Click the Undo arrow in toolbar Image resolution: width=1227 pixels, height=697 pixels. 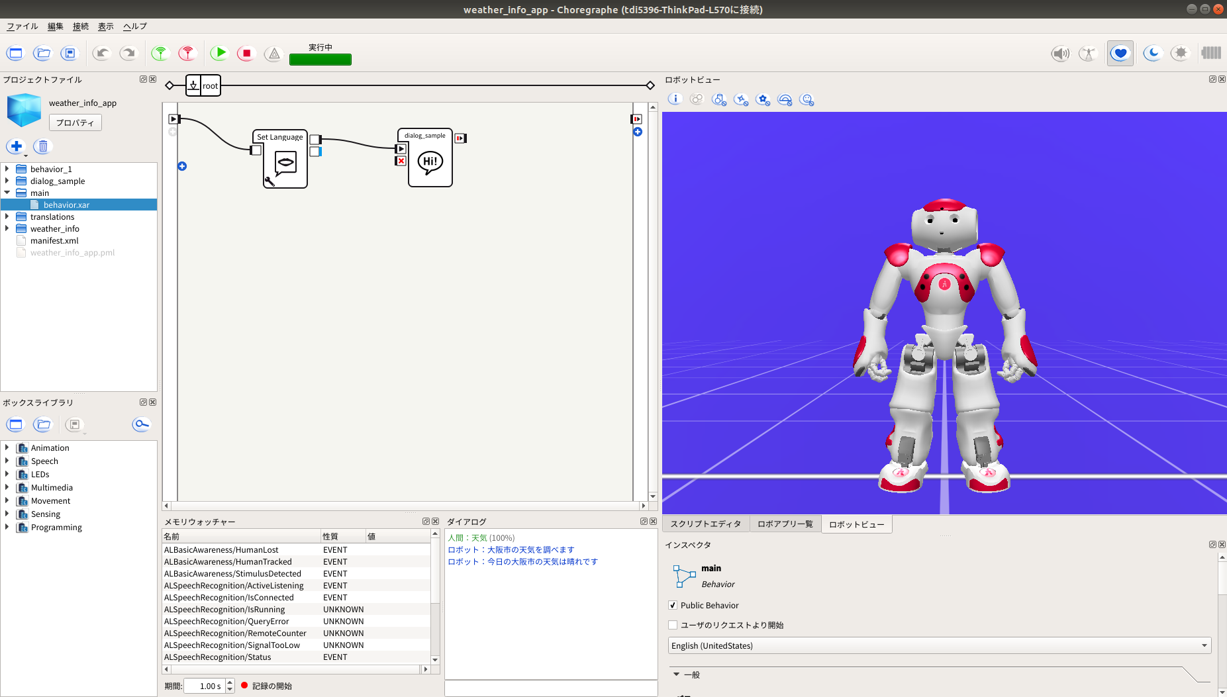(101, 53)
